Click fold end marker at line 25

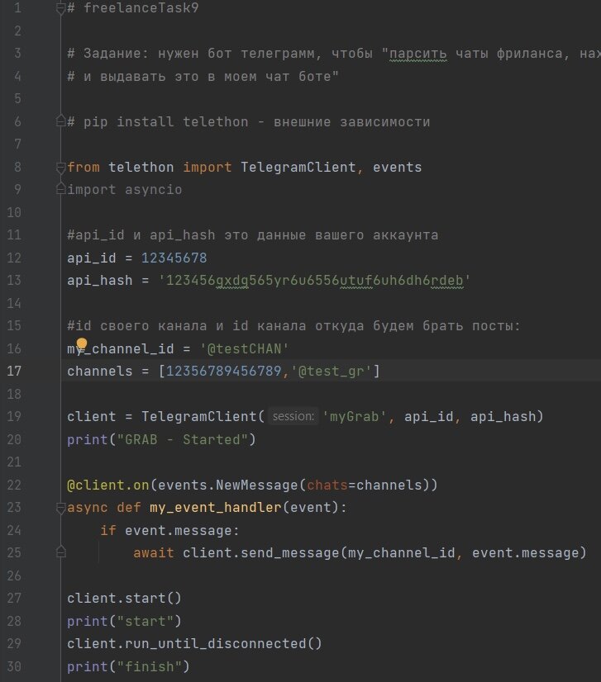pyautogui.click(x=61, y=552)
